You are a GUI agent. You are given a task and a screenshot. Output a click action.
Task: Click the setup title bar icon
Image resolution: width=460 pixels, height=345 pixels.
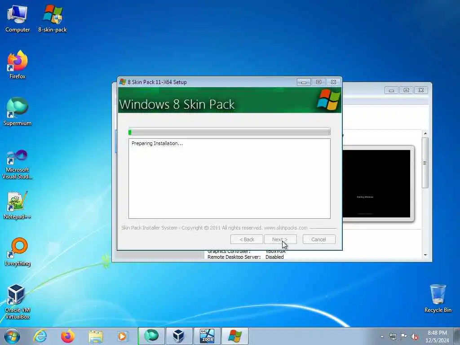click(x=123, y=82)
